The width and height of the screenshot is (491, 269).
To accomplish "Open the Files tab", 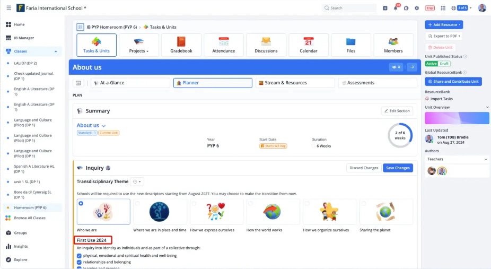I will pyautogui.click(x=350, y=45).
